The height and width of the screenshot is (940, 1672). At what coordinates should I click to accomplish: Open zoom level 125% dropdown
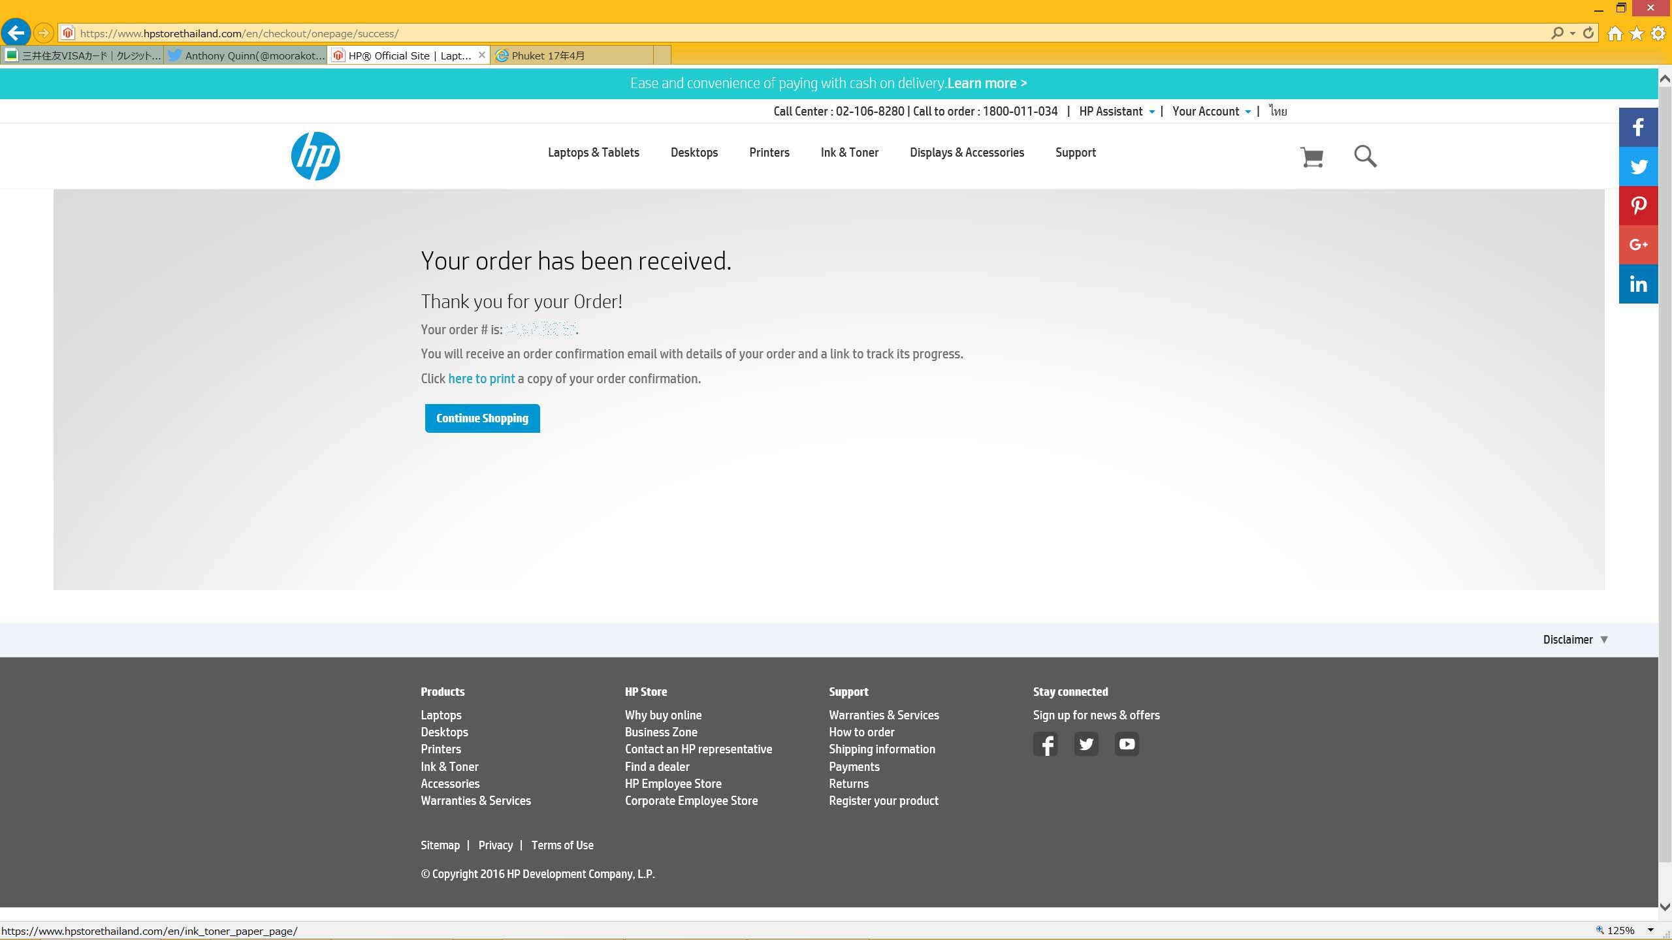(x=1650, y=930)
